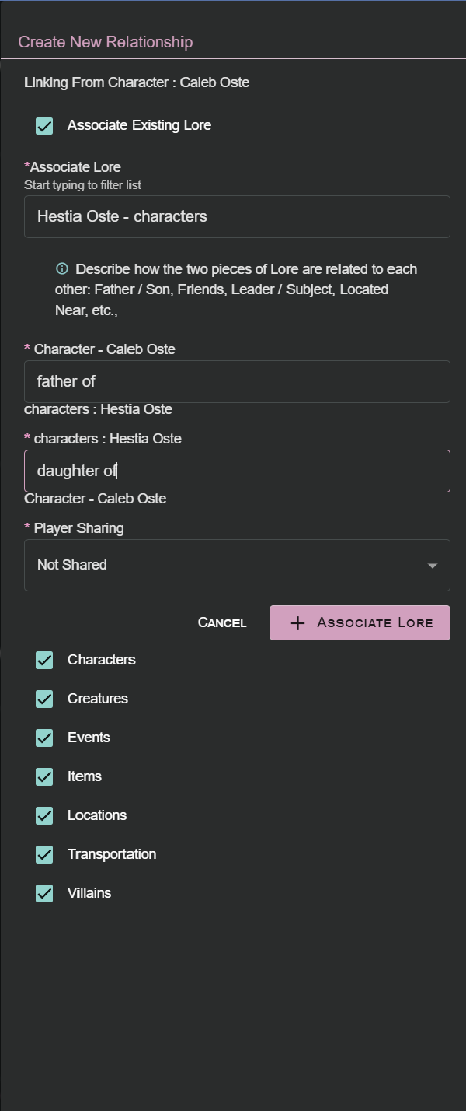Uncheck the Transportation filter

(44, 854)
